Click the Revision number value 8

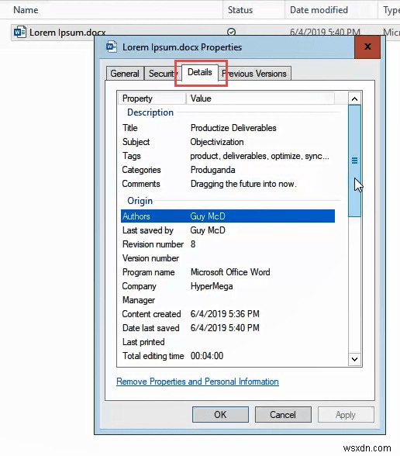pos(193,244)
